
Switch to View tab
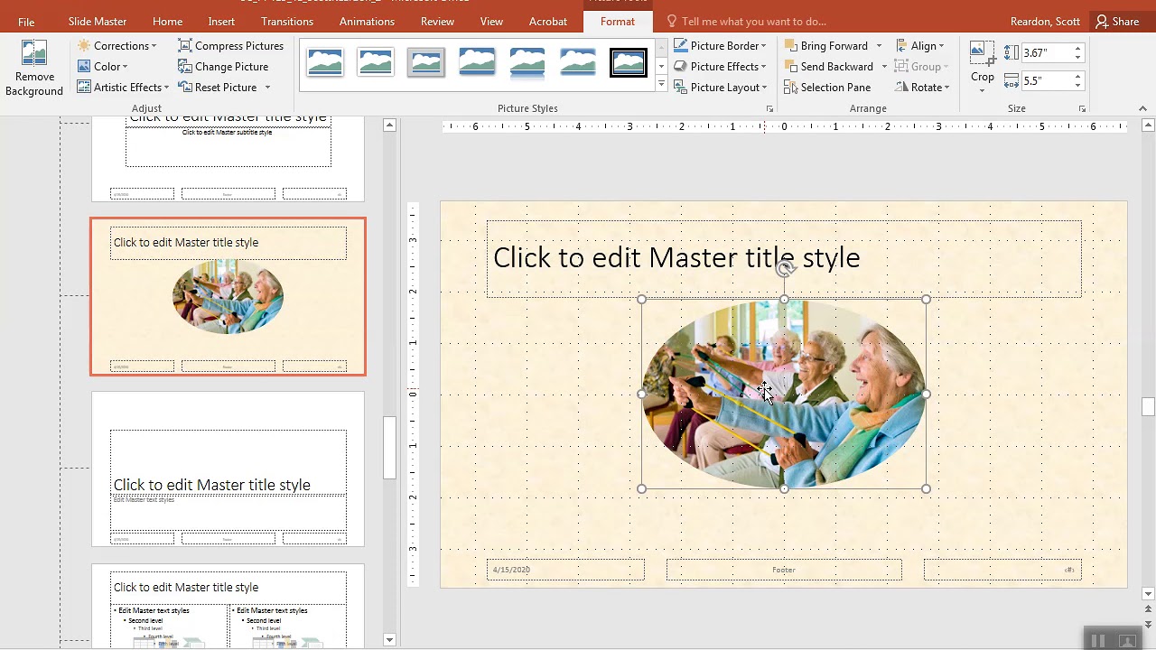click(x=491, y=22)
